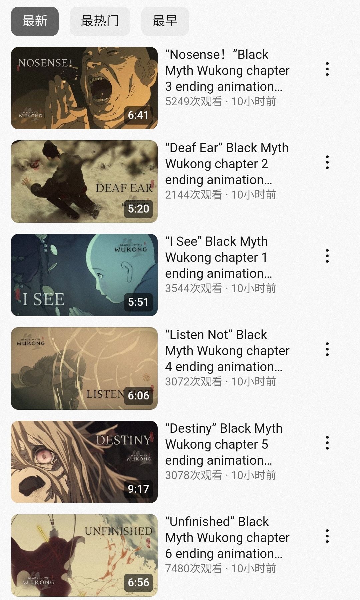Play the I SEE video thumbnail
Screen dimensions: 360x600
(x=84, y=275)
